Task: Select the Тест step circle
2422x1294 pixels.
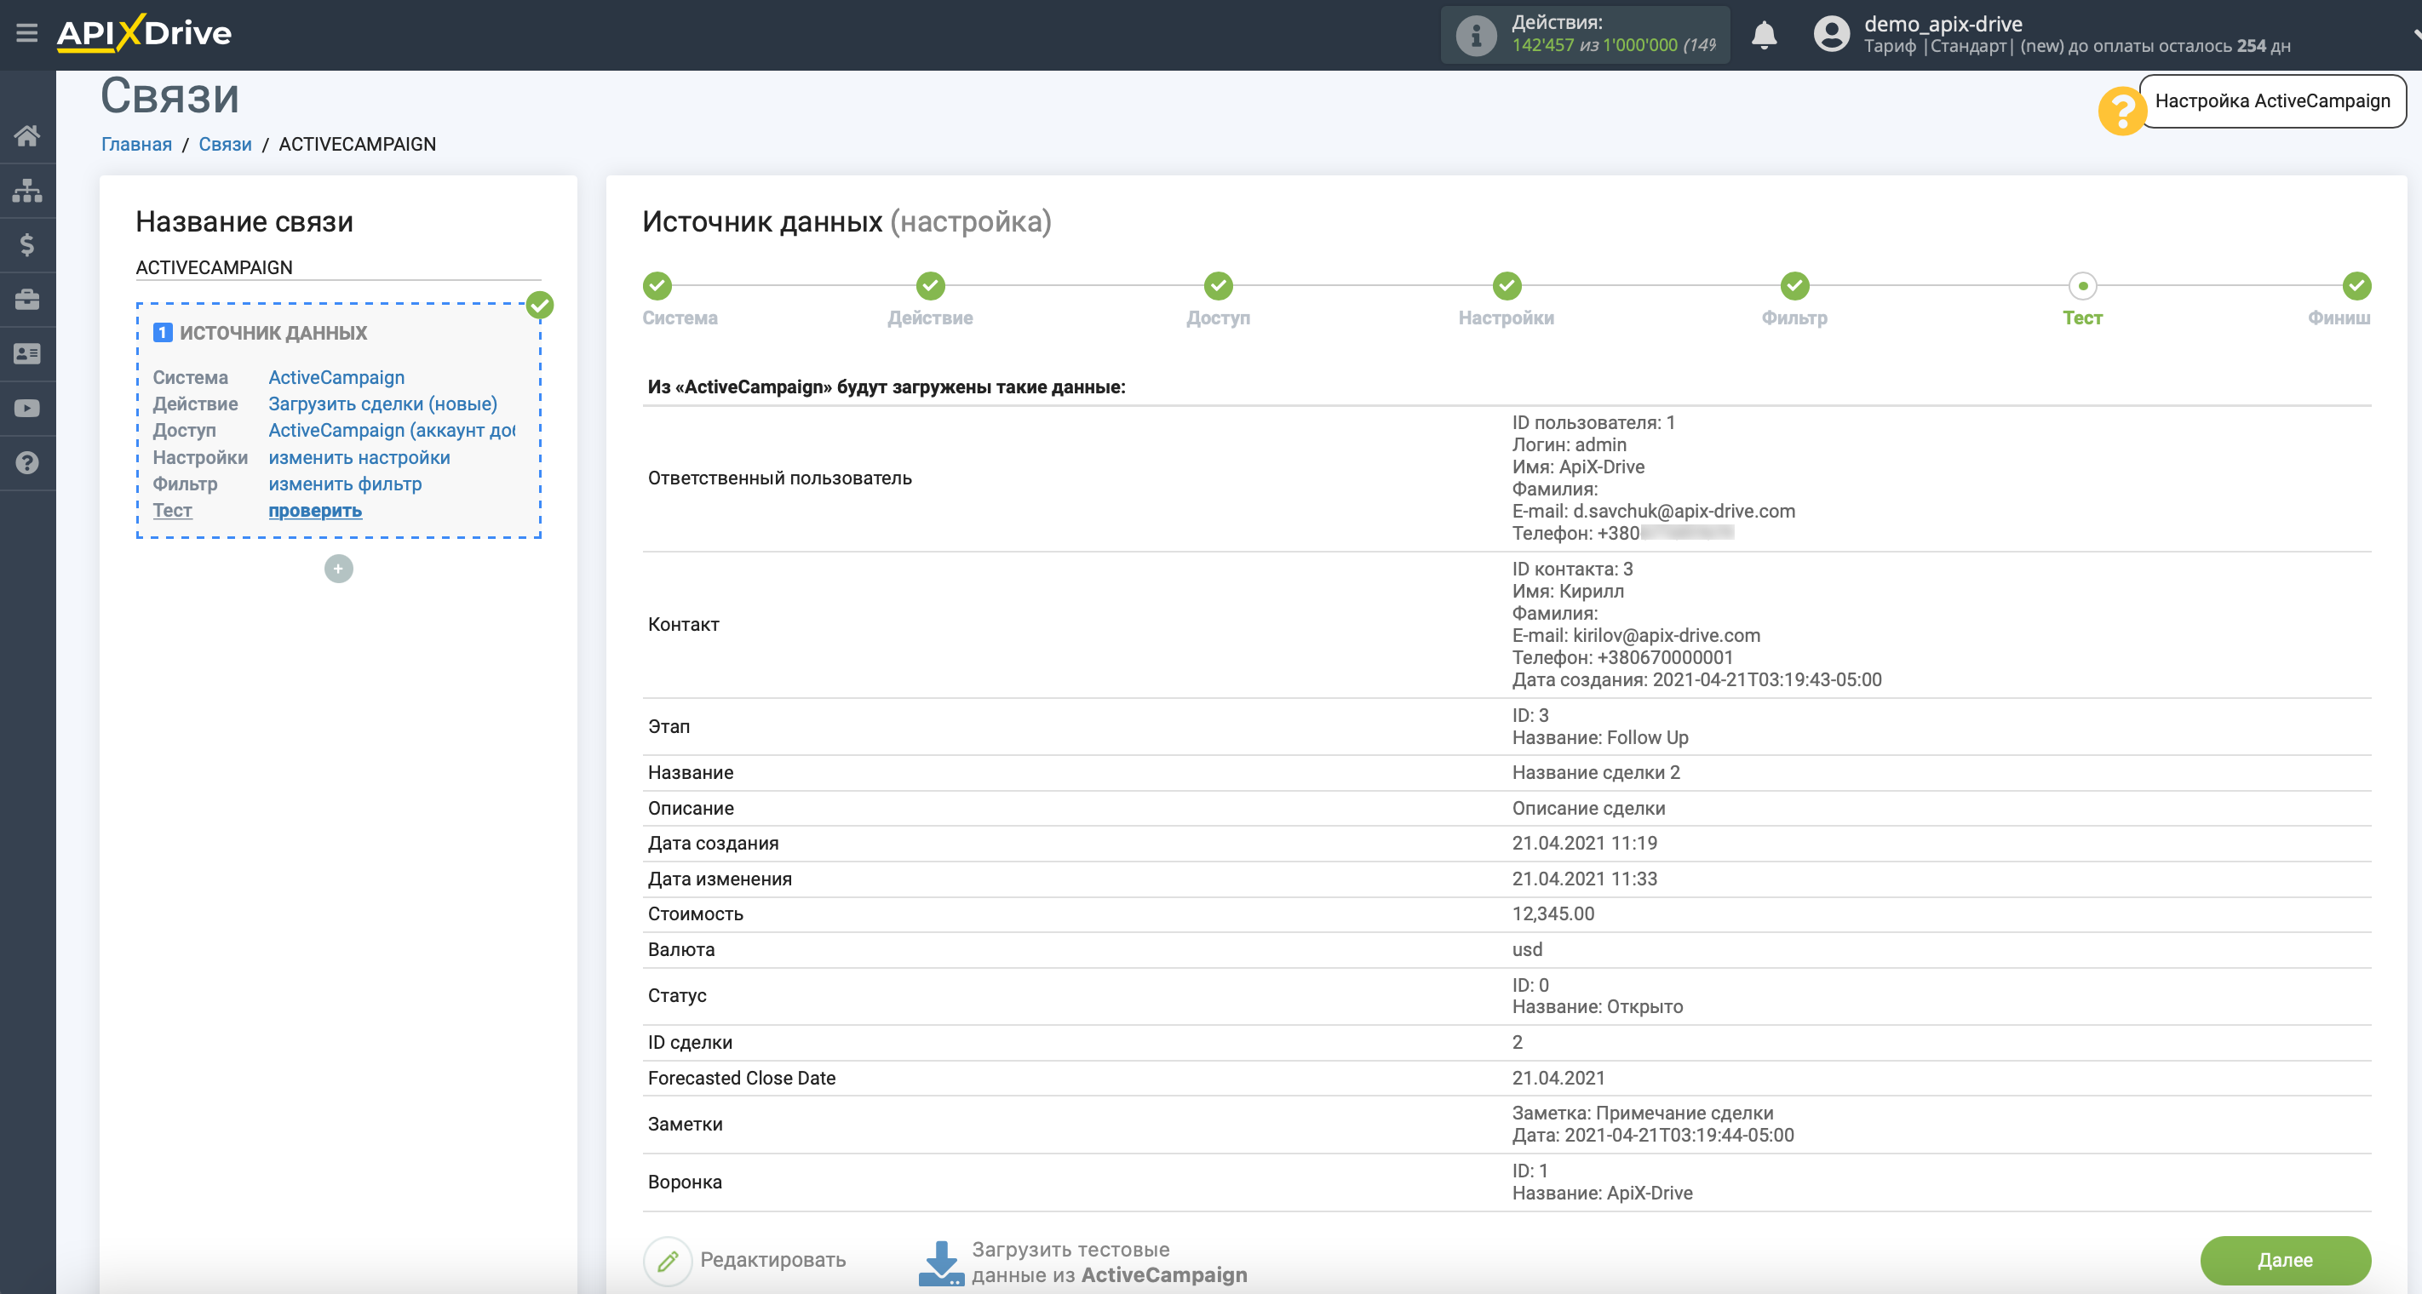Action: click(2082, 284)
